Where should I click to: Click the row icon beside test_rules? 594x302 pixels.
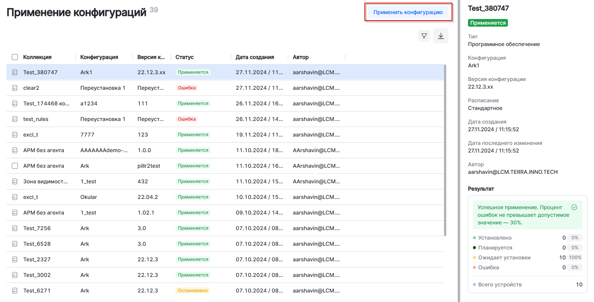pos(15,119)
